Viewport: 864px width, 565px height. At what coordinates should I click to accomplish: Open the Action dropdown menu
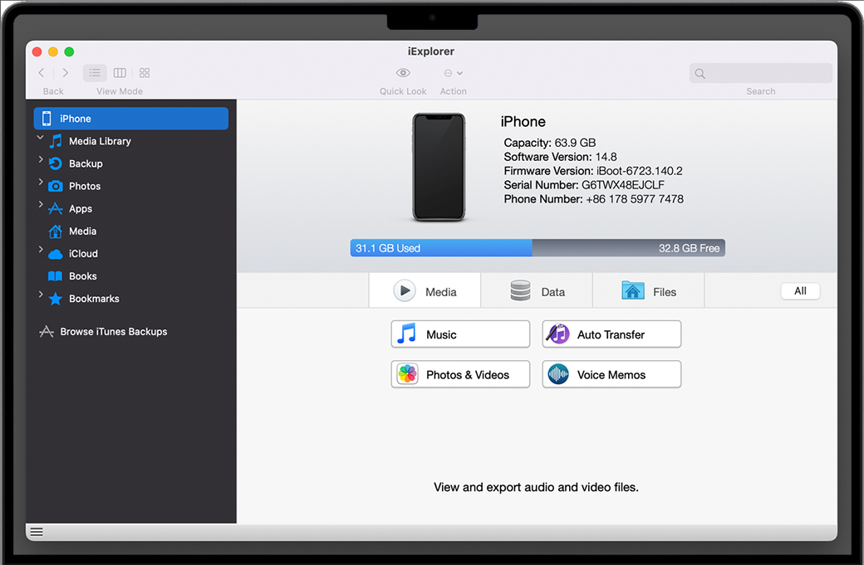click(453, 73)
